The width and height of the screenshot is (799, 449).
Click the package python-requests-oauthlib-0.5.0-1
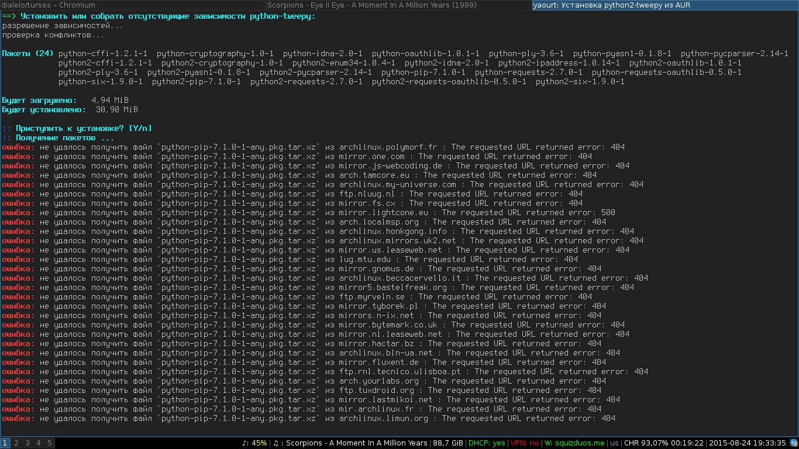pos(667,72)
